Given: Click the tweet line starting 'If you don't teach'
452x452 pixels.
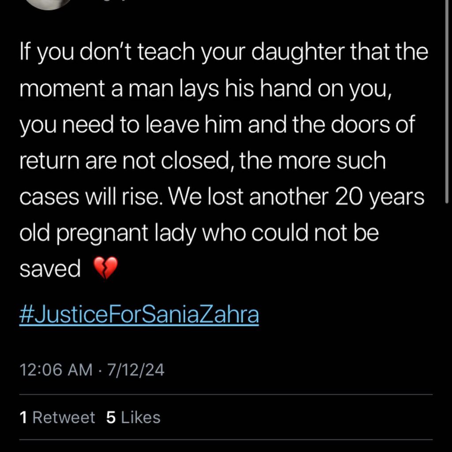Looking at the screenshot, I should pyautogui.click(x=224, y=53).
